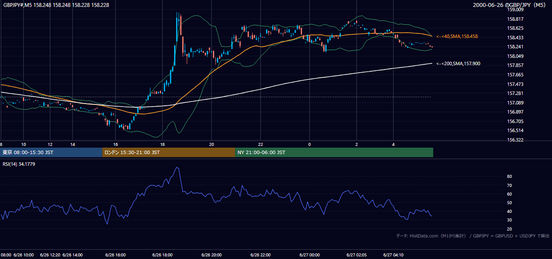Click bottom date label 6/26 10:00
This screenshot has width=552, height=259.
(24, 255)
